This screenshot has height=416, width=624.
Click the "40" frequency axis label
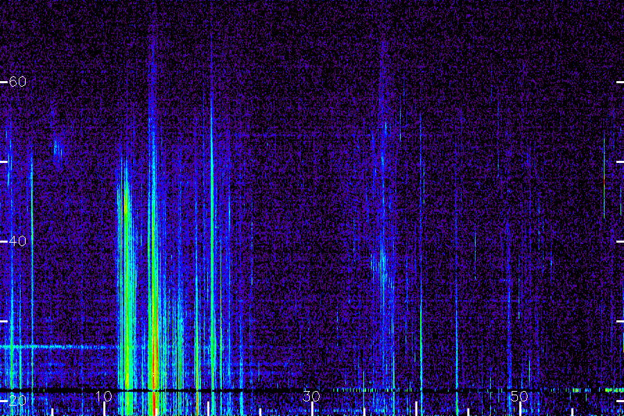pyautogui.click(x=17, y=241)
